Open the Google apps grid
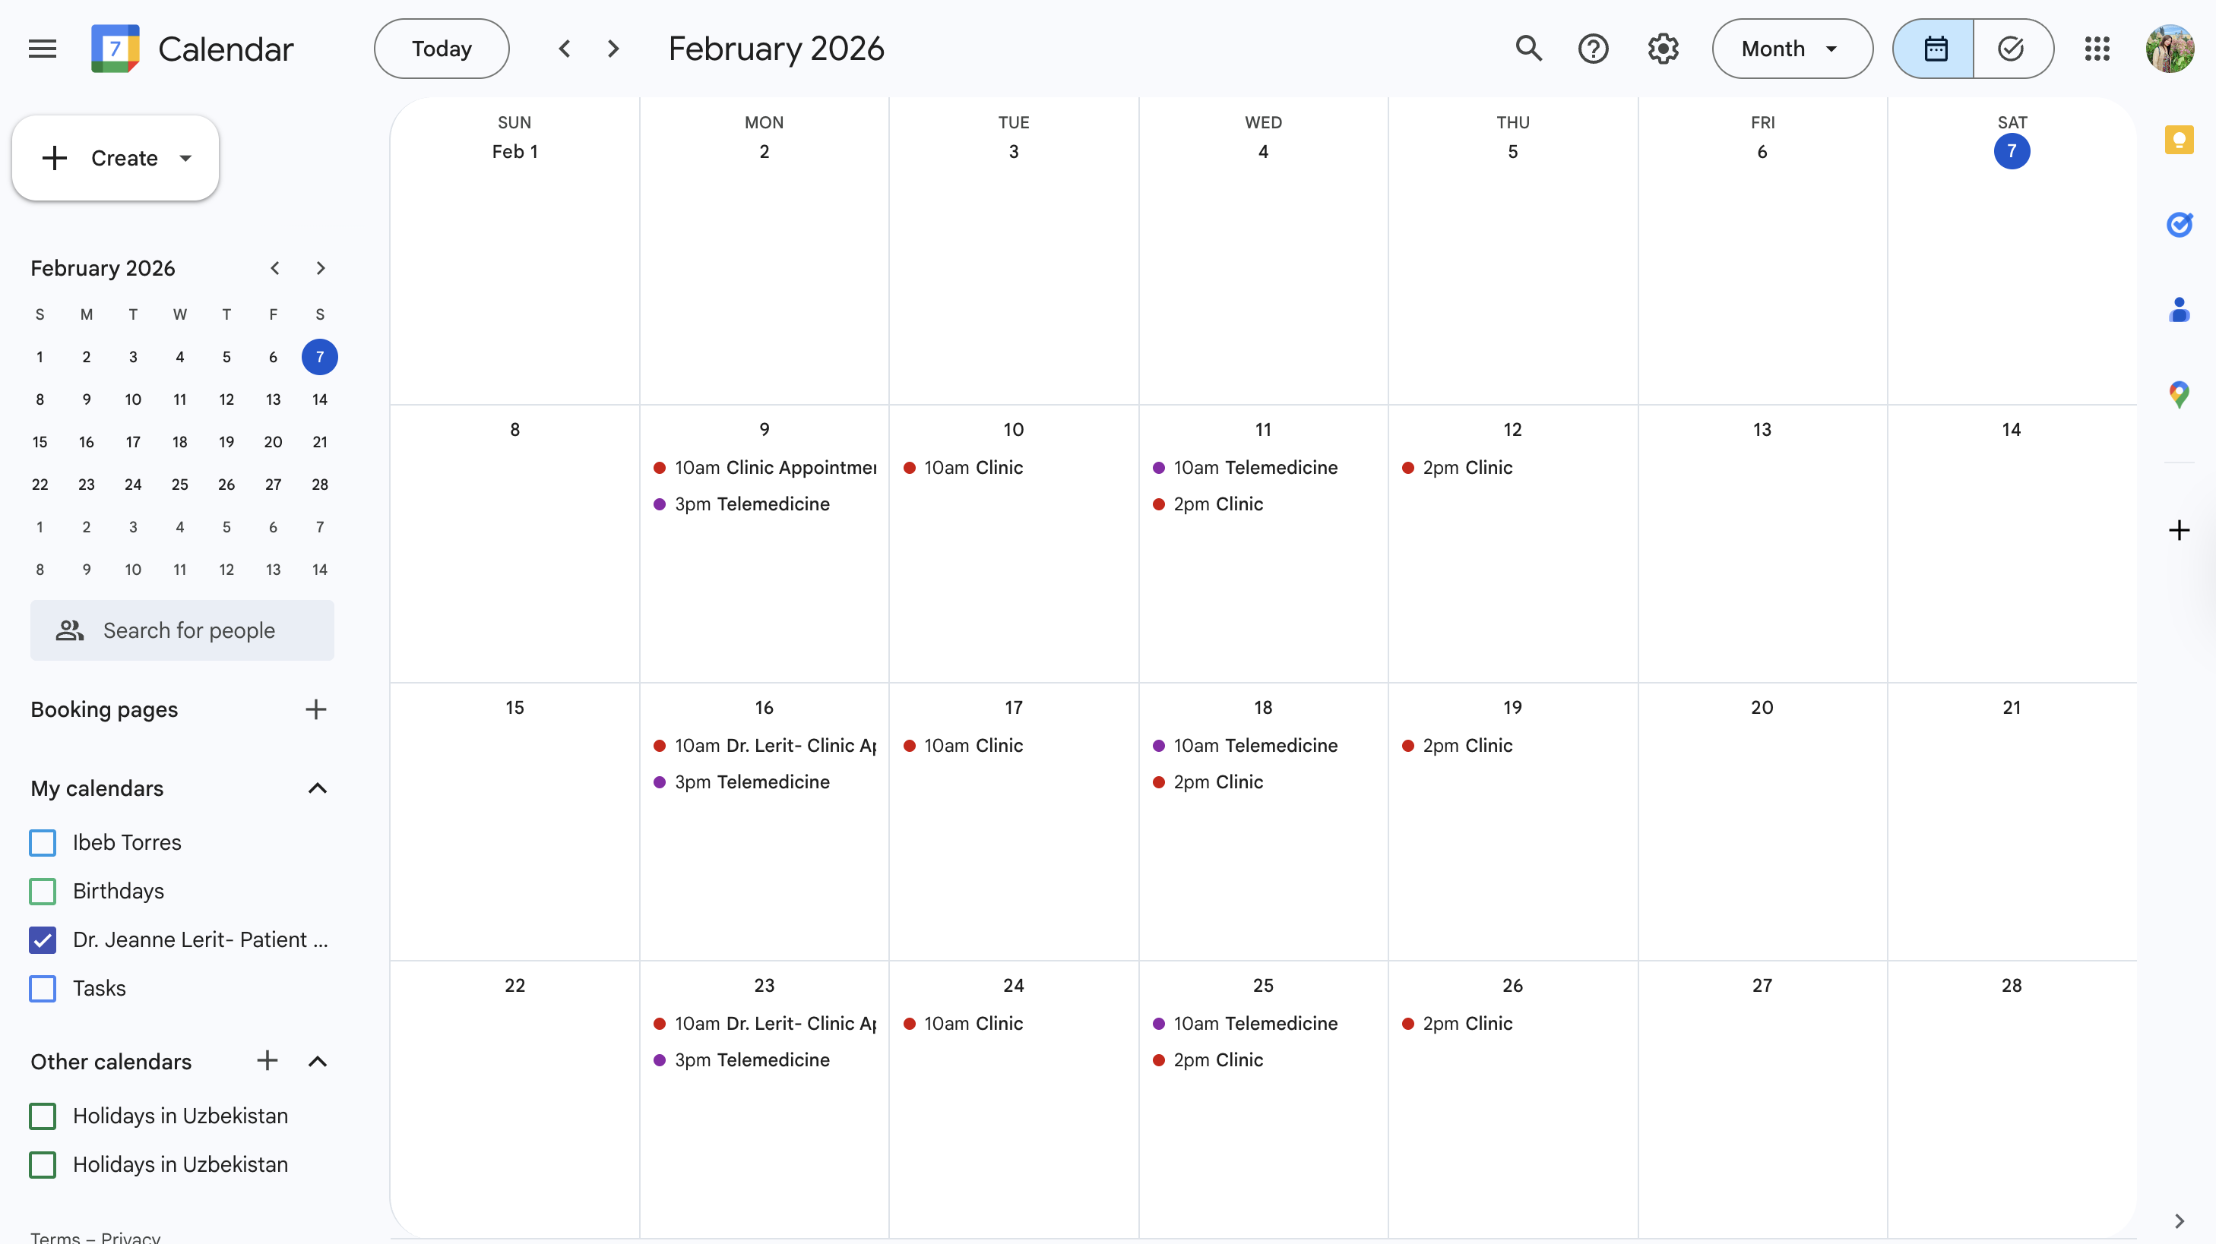Viewport: 2216px width, 1244px height. tap(2097, 49)
